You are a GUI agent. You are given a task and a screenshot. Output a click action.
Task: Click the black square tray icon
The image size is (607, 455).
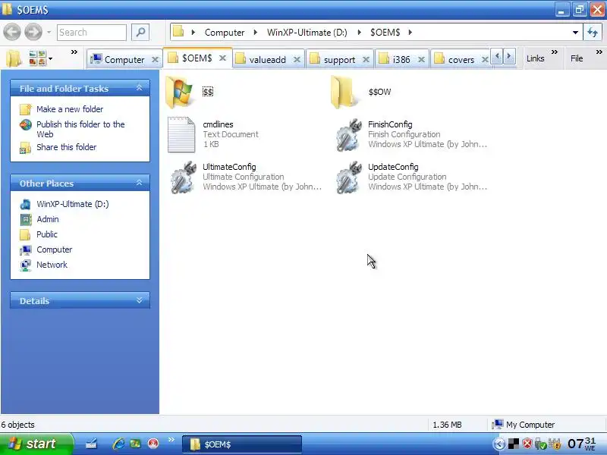tap(514, 444)
